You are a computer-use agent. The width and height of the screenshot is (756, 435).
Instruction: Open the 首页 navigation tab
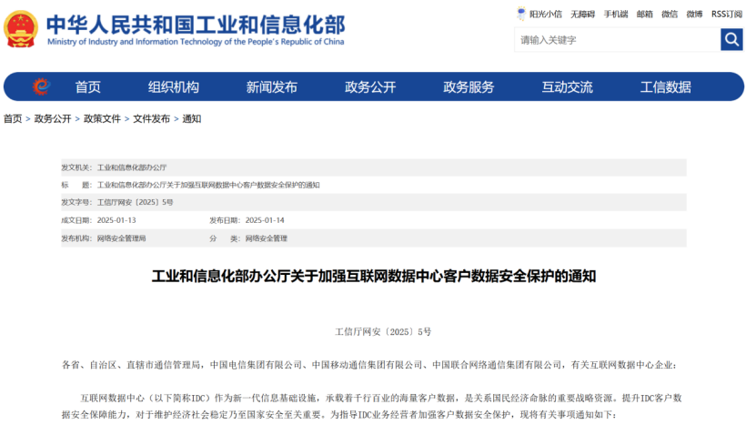[x=88, y=87]
